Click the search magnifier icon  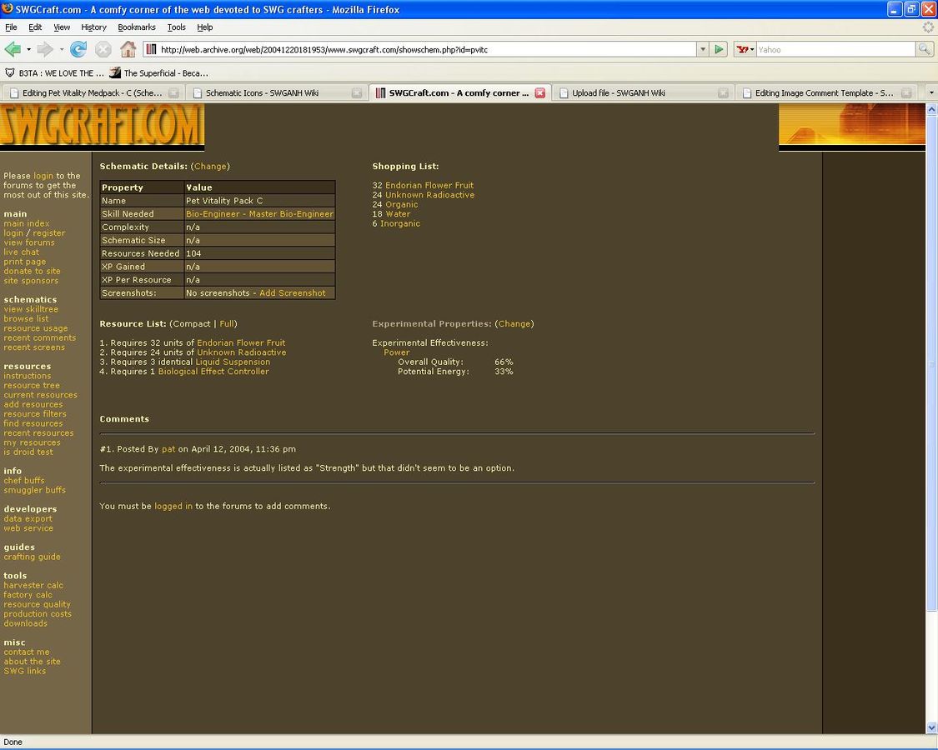click(924, 49)
